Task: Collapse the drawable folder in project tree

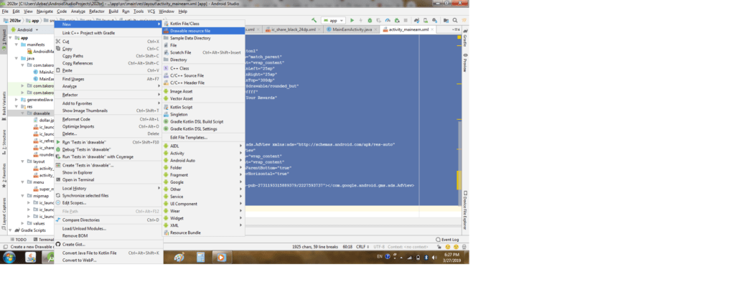Action: tap(22, 113)
